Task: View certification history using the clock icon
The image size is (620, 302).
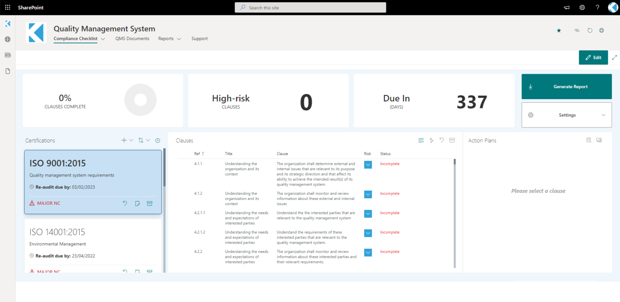Action: coord(158,140)
